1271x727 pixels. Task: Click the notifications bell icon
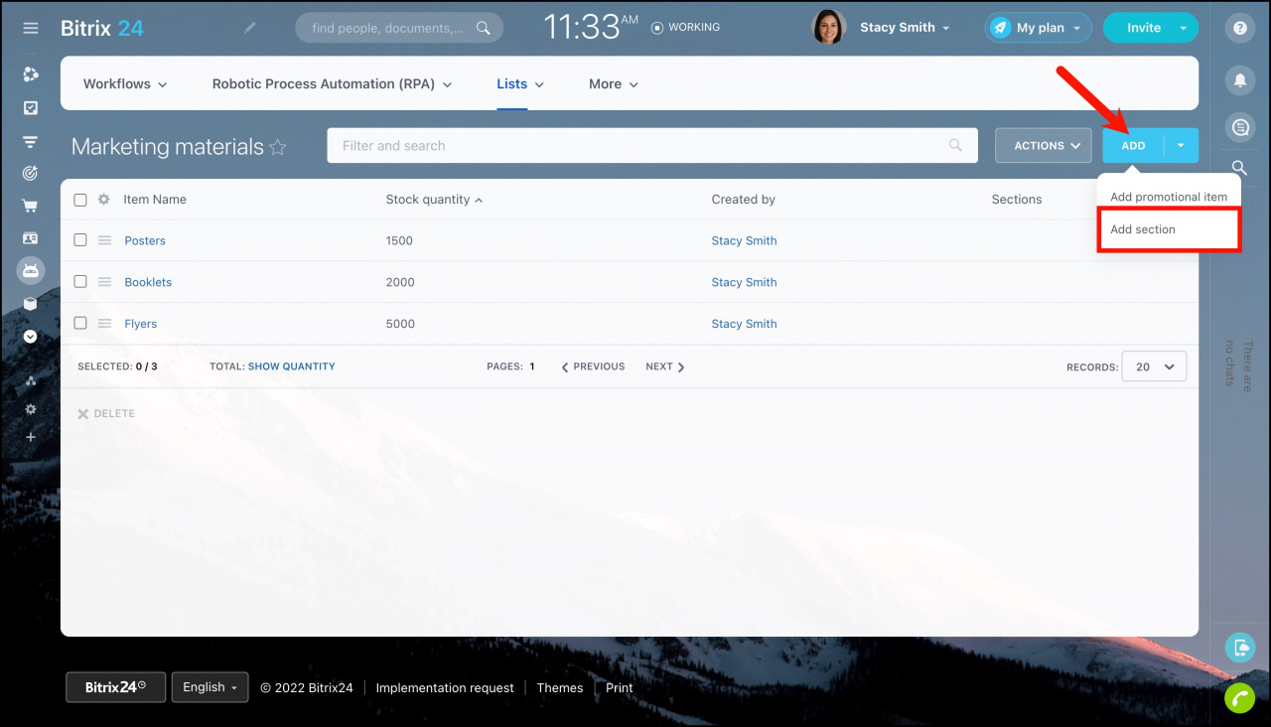[1239, 79]
